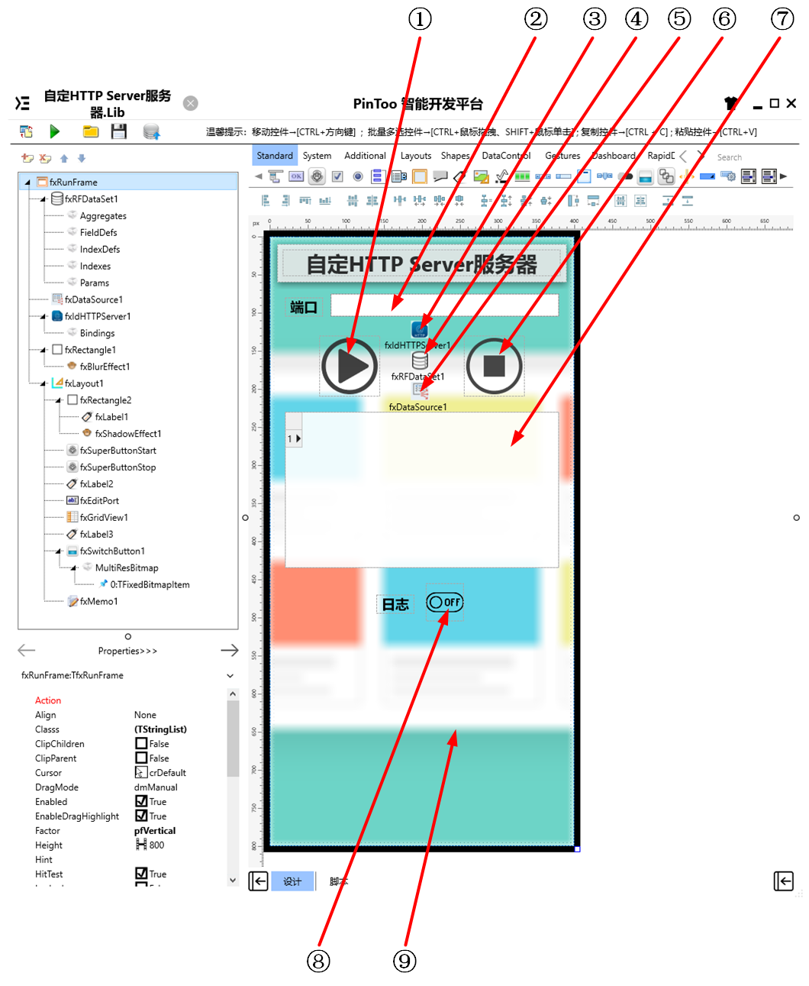Collapse the fxIdHTTPServer1 tree node
Screen dimensions: 809x986
point(43,317)
